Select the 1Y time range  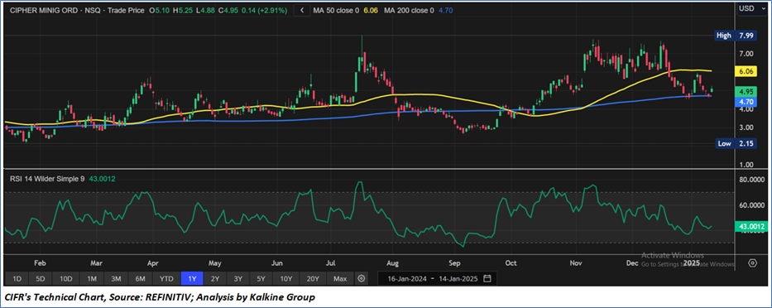click(x=192, y=279)
